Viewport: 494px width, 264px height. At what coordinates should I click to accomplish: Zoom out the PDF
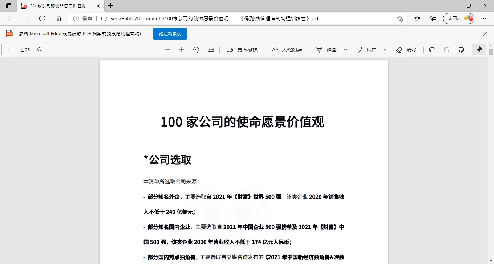click(x=167, y=50)
